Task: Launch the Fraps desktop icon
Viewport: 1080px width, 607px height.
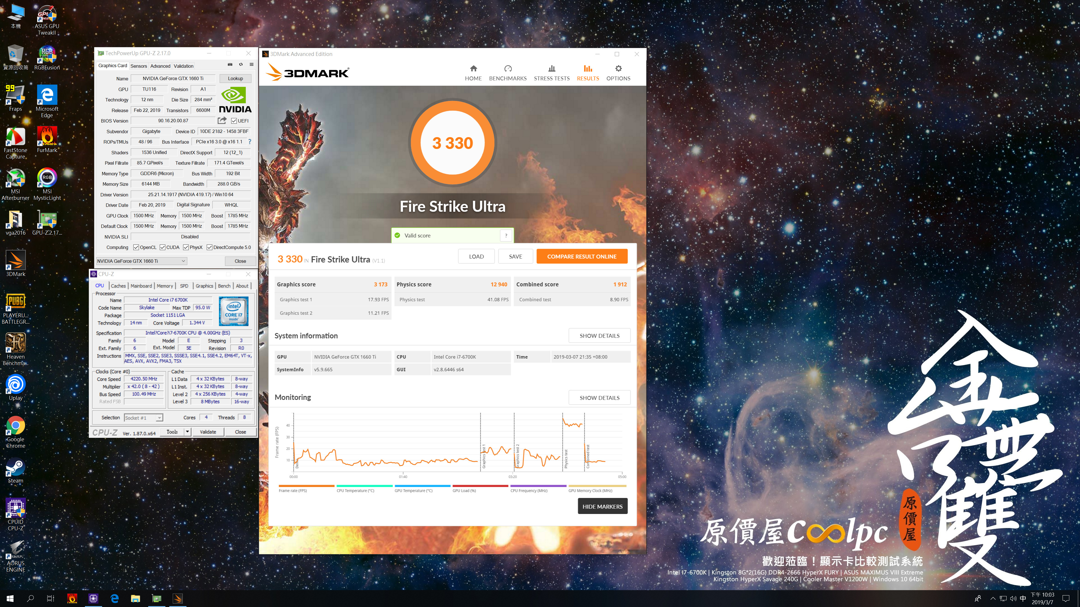Action: coord(15,98)
